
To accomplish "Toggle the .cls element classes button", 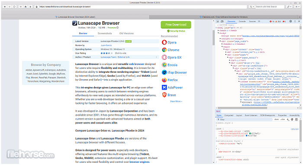I will coord(283,120).
